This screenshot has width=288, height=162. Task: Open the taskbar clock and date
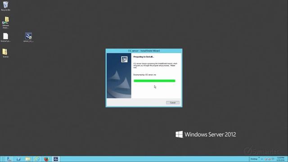tap(280, 159)
